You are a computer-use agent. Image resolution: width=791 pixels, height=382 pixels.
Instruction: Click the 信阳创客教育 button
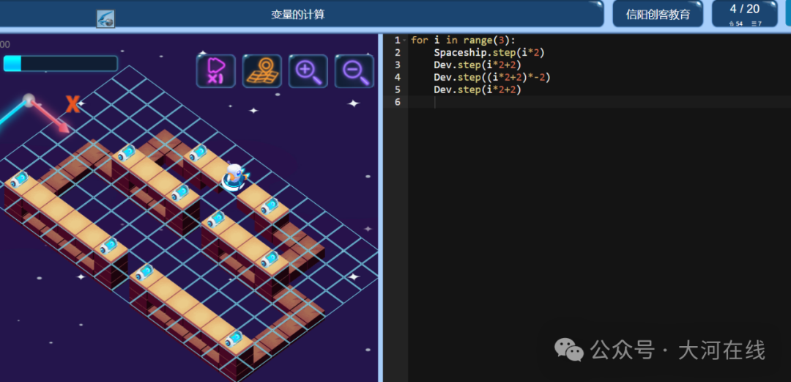658,14
